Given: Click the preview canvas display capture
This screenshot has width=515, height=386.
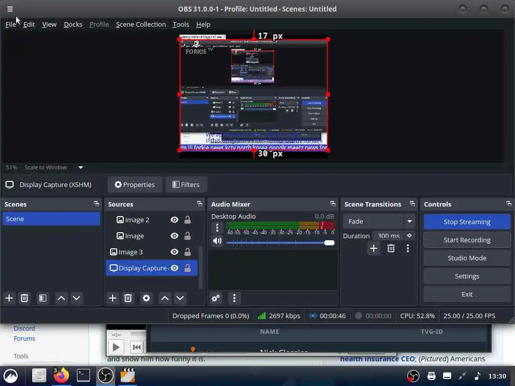Looking at the screenshot, I should pyautogui.click(x=253, y=94).
